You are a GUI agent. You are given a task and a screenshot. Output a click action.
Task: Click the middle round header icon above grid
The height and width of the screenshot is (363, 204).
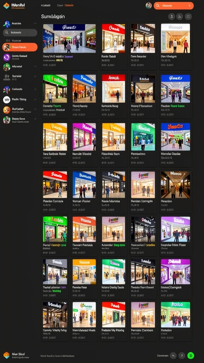click(x=180, y=16)
